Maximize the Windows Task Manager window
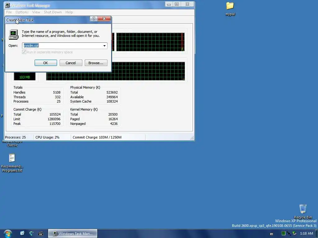Viewport: 318px width, 238px height. [x=177, y=4]
